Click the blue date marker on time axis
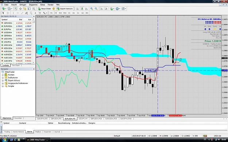228x142 pixels. 158,115
